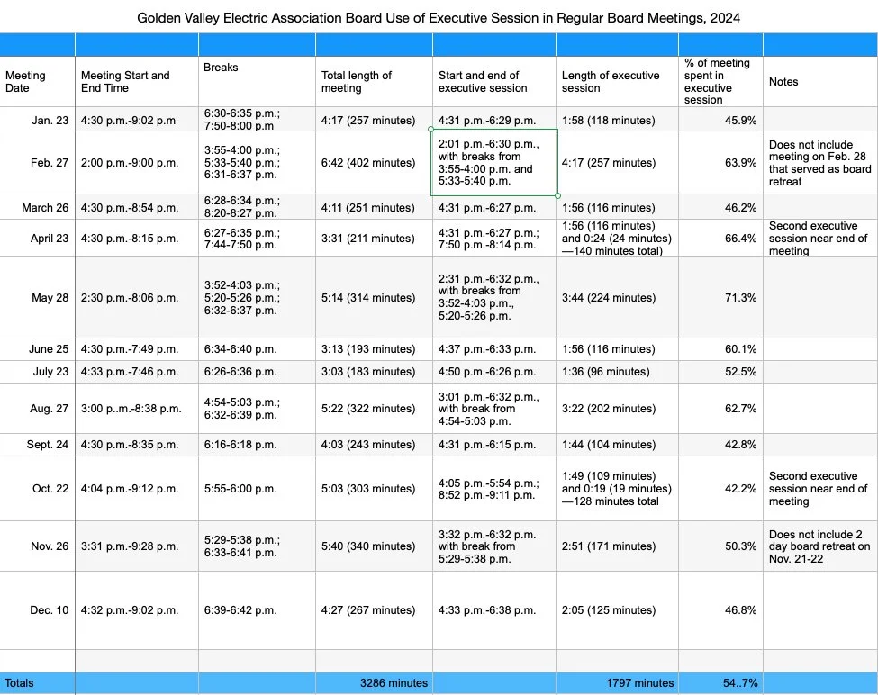This screenshot has height=695, width=878.
Task: Select the 5:14 (314 minutes) cell
Action: tap(374, 297)
